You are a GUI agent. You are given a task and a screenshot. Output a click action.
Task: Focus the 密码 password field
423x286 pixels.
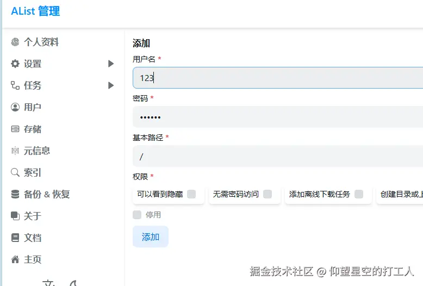(x=278, y=117)
